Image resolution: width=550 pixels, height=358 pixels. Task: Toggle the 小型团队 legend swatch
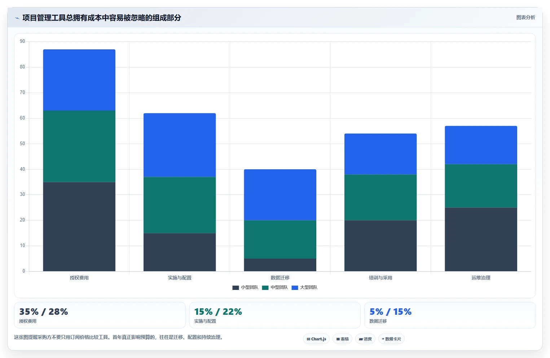click(236, 287)
